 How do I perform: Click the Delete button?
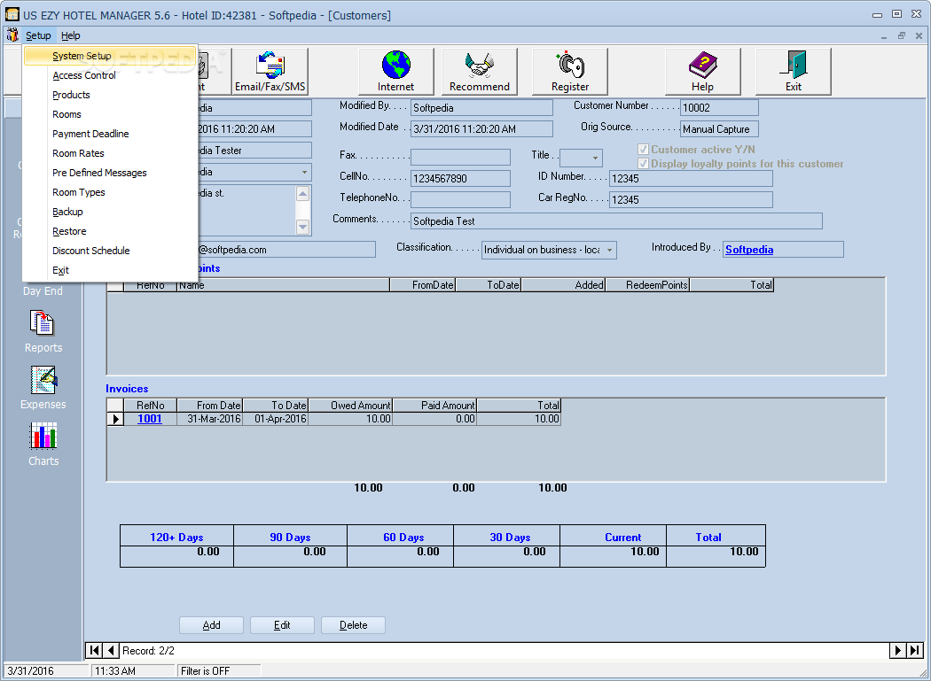point(353,625)
